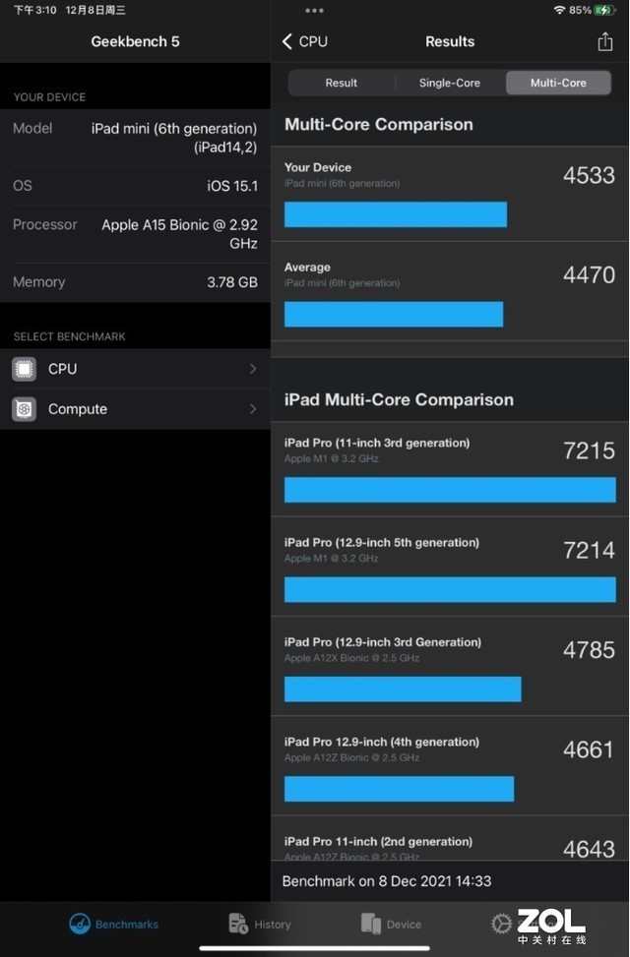Tap the battery indicator in status bar
The height and width of the screenshot is (957, 630).
click(x=603, y=10)
